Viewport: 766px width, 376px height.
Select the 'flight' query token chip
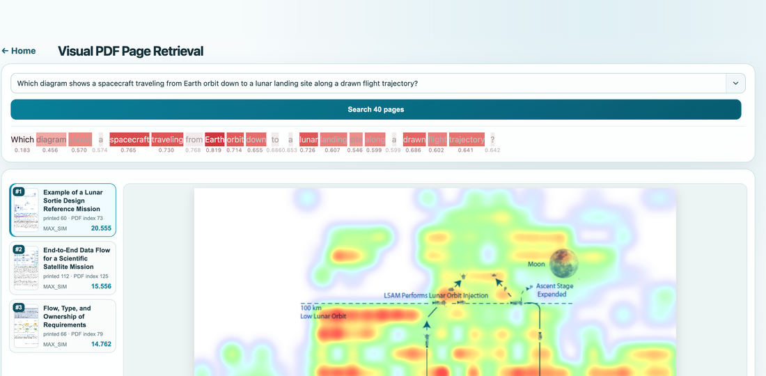(438, 140)
